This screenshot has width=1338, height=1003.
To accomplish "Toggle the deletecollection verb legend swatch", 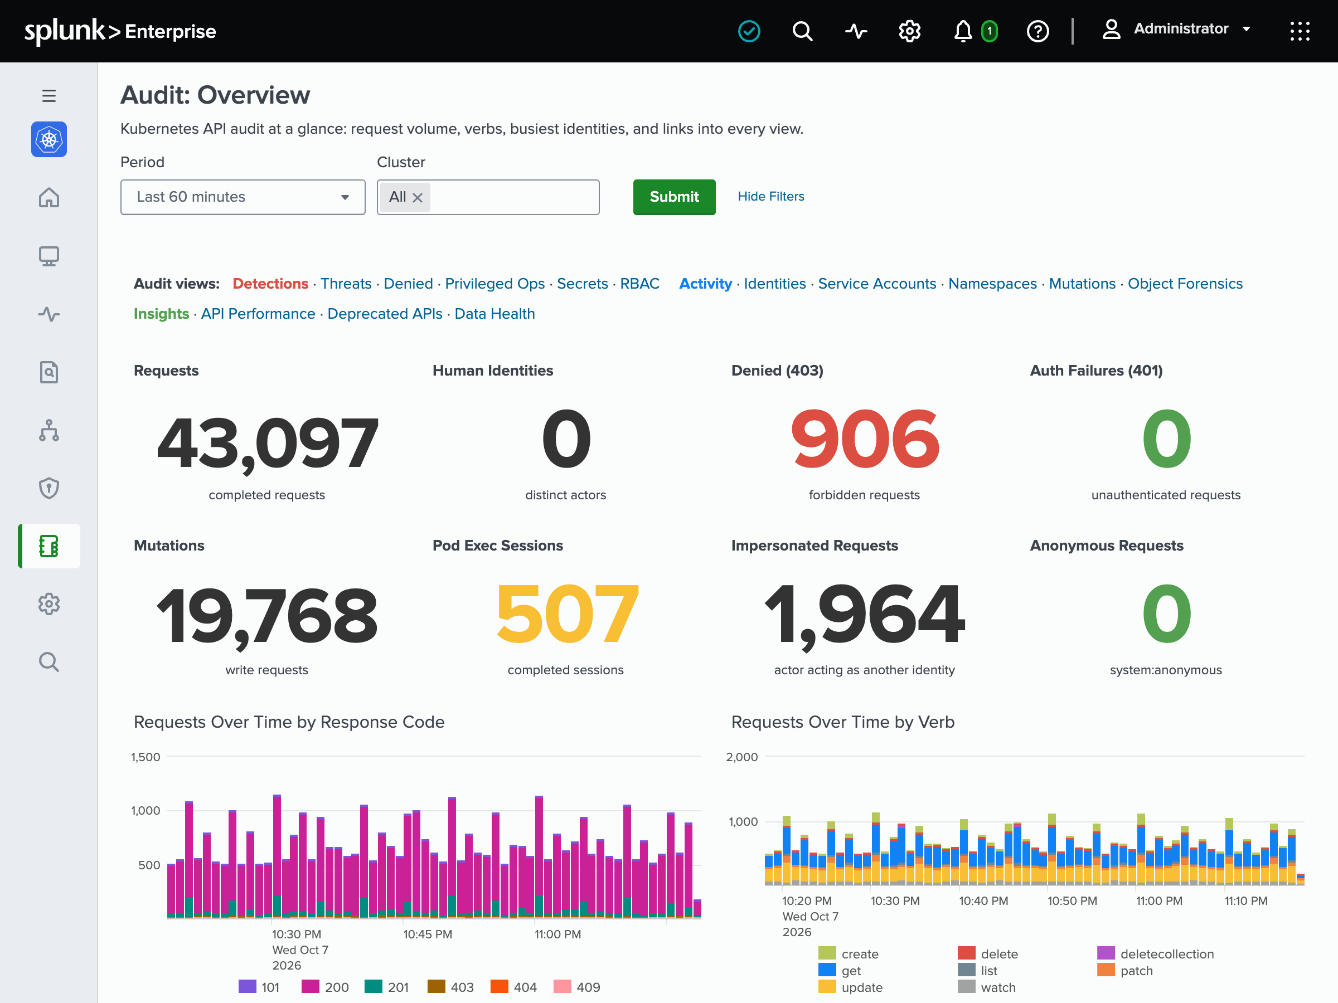I will click(x=1106, y=953).
